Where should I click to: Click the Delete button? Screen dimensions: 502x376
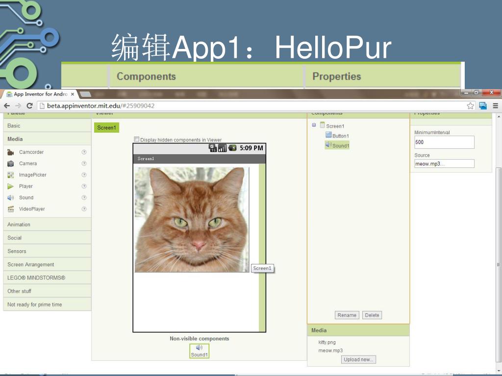coord(372,315)
